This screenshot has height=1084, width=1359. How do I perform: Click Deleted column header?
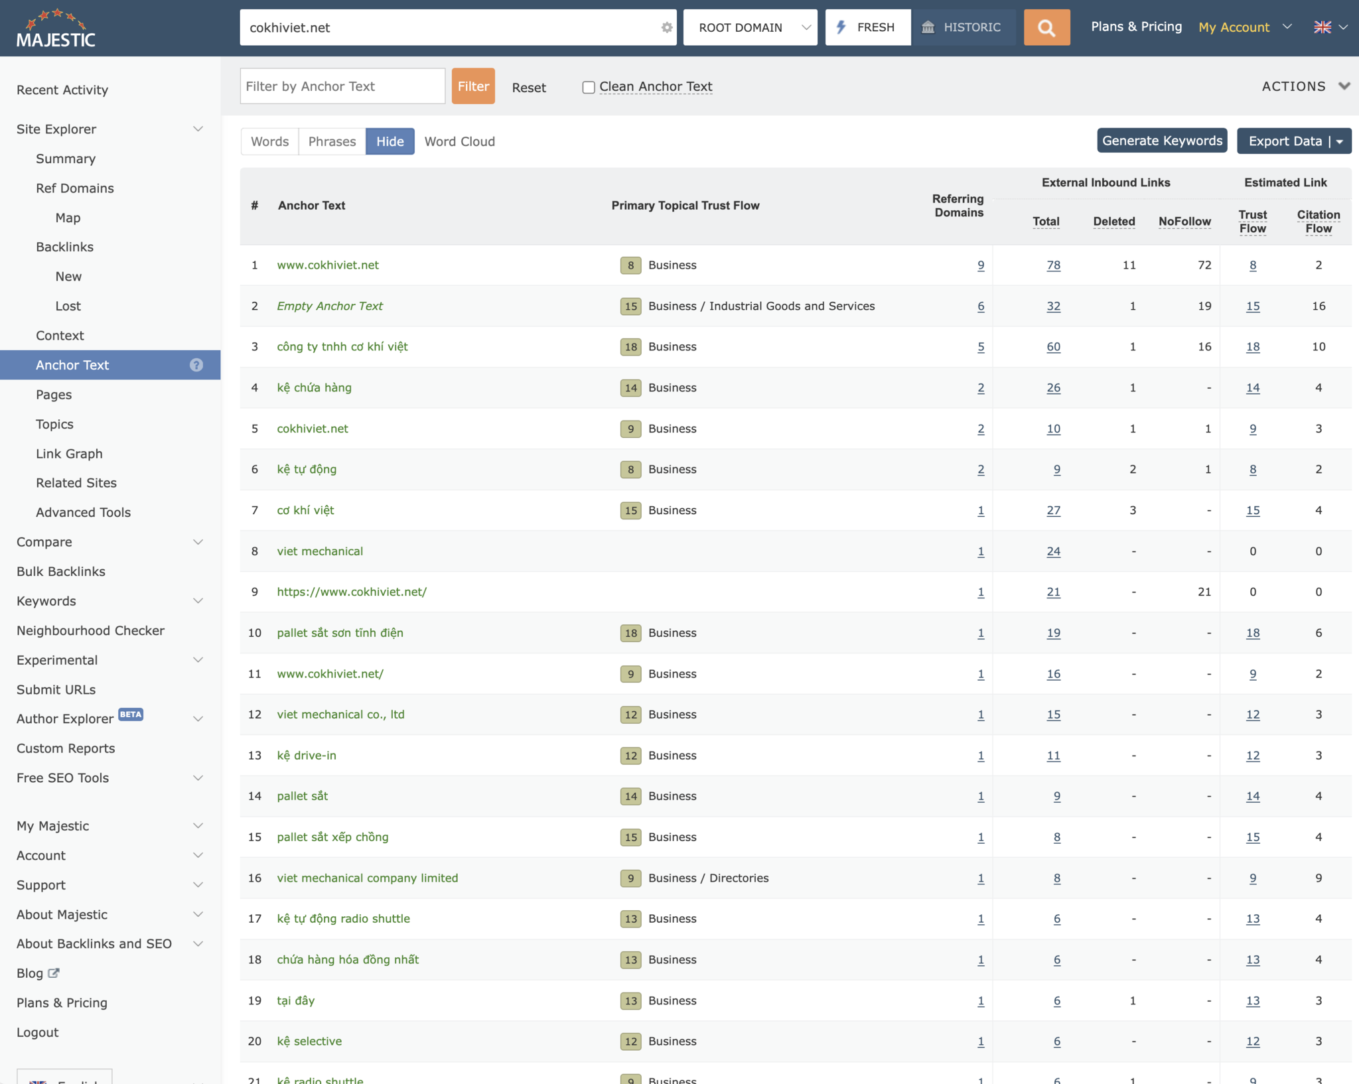tap(1114, 221)
